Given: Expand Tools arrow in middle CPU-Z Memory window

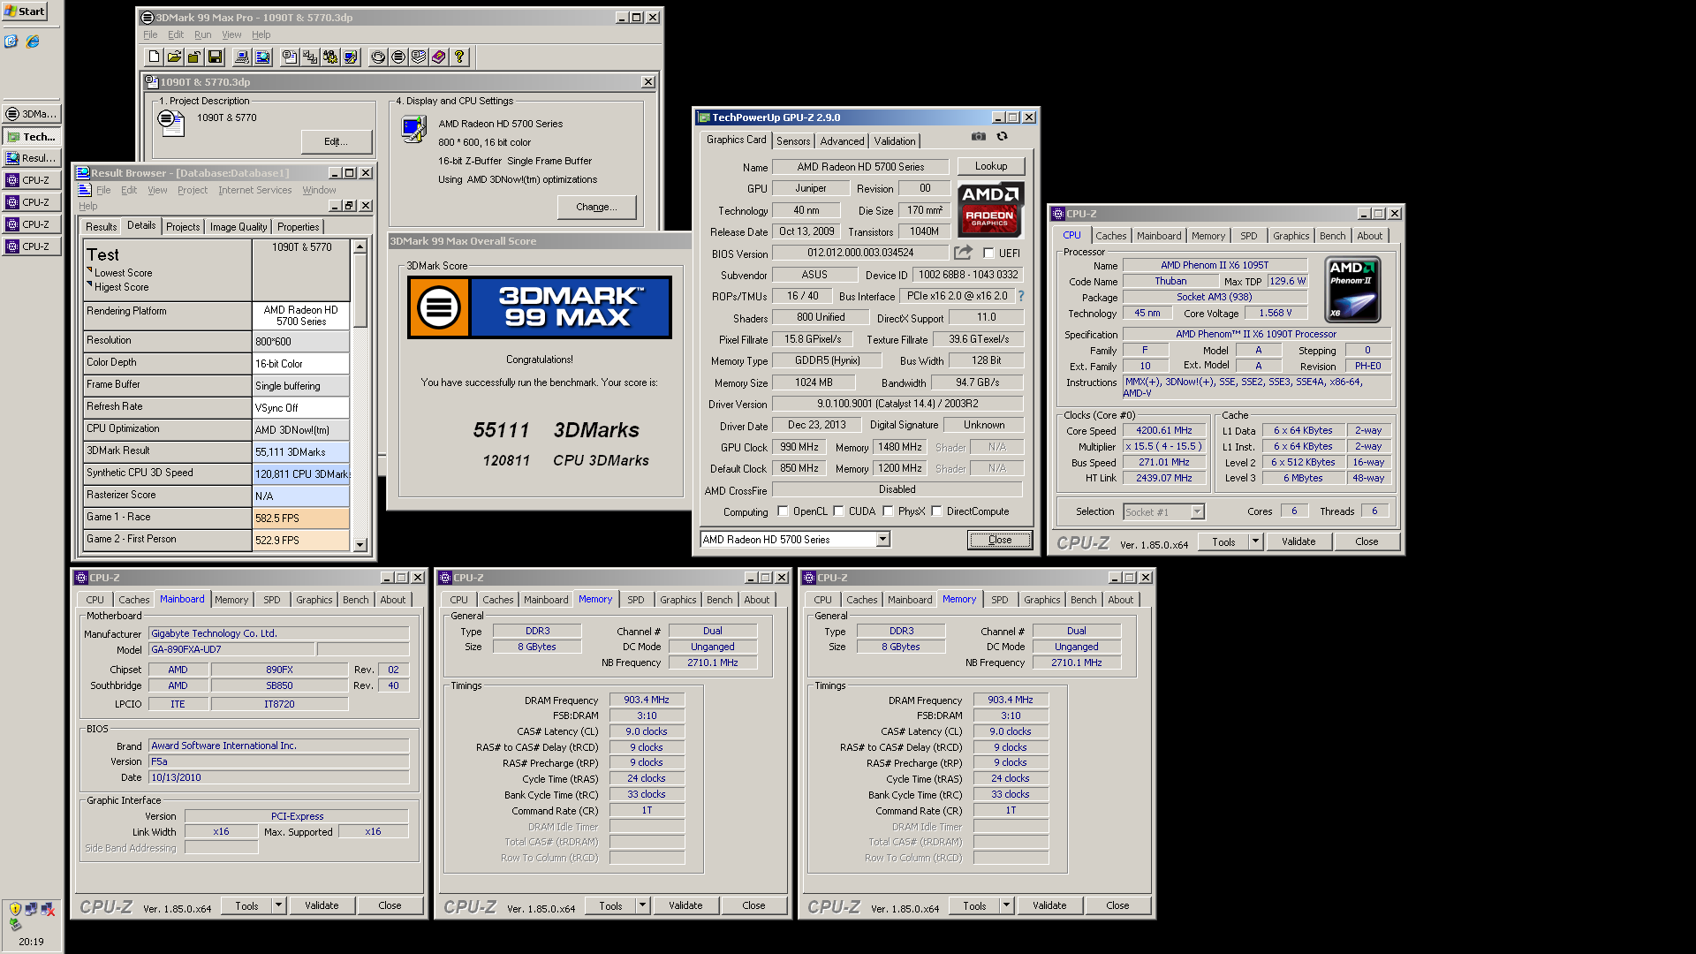Looking at the screenshot, I should click(x=642, y=905).
